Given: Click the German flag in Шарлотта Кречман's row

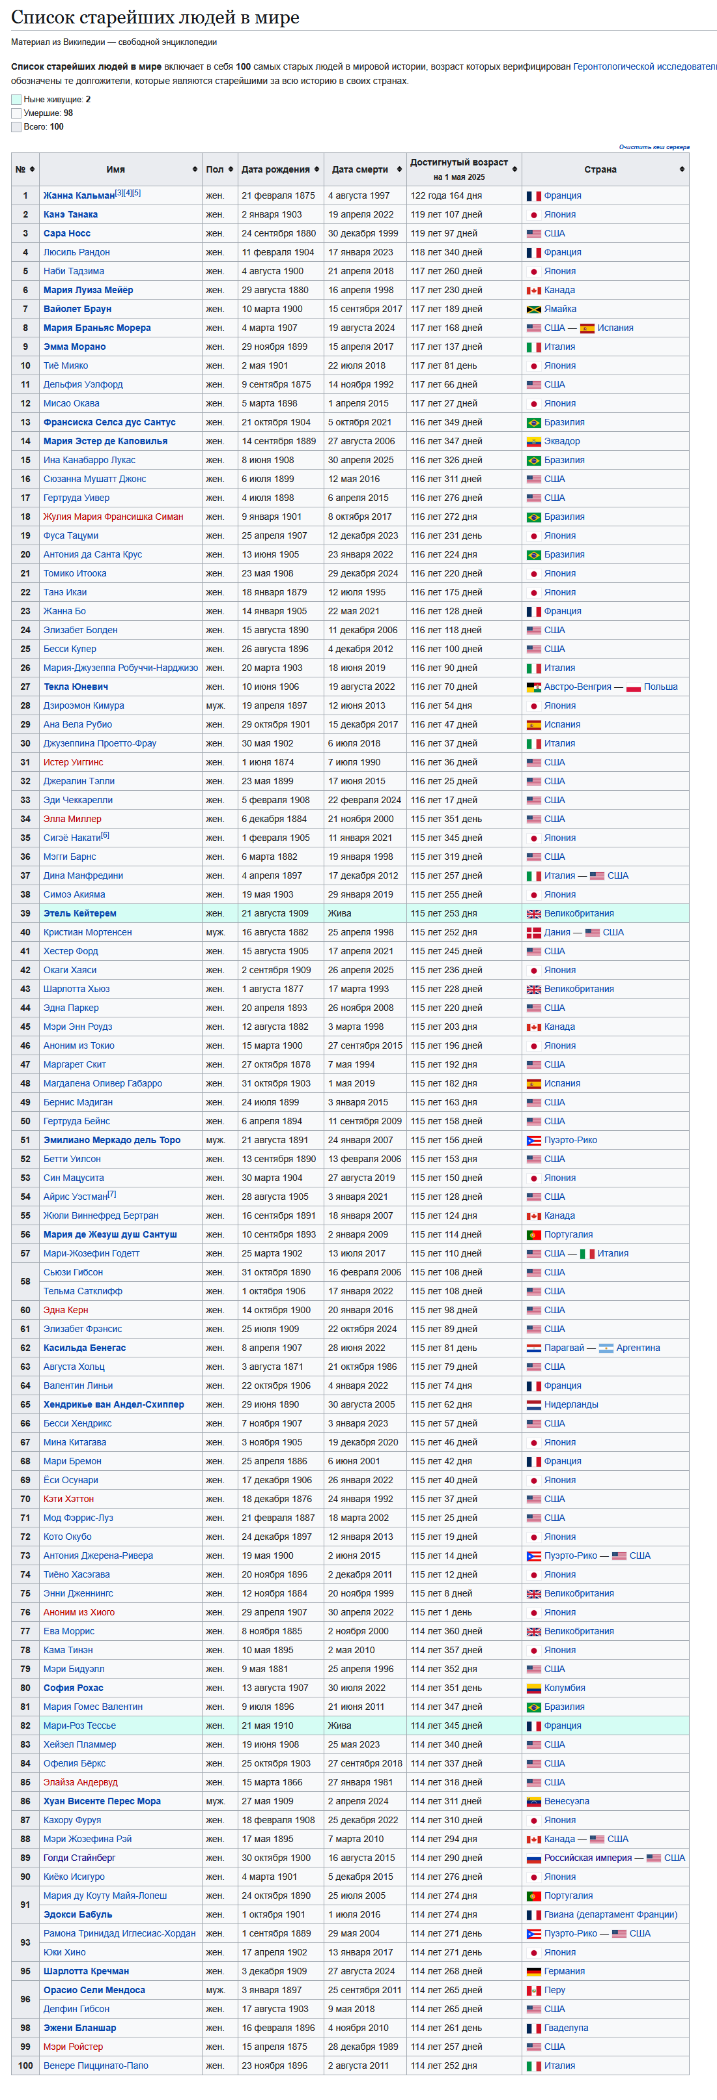Looking at the screenshot, I should [x=533, y=1971].
